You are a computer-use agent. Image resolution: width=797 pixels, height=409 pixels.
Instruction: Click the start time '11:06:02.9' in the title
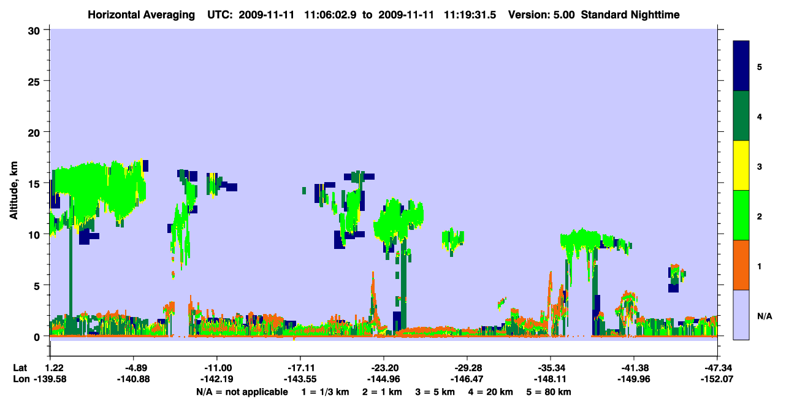point(329,15)
